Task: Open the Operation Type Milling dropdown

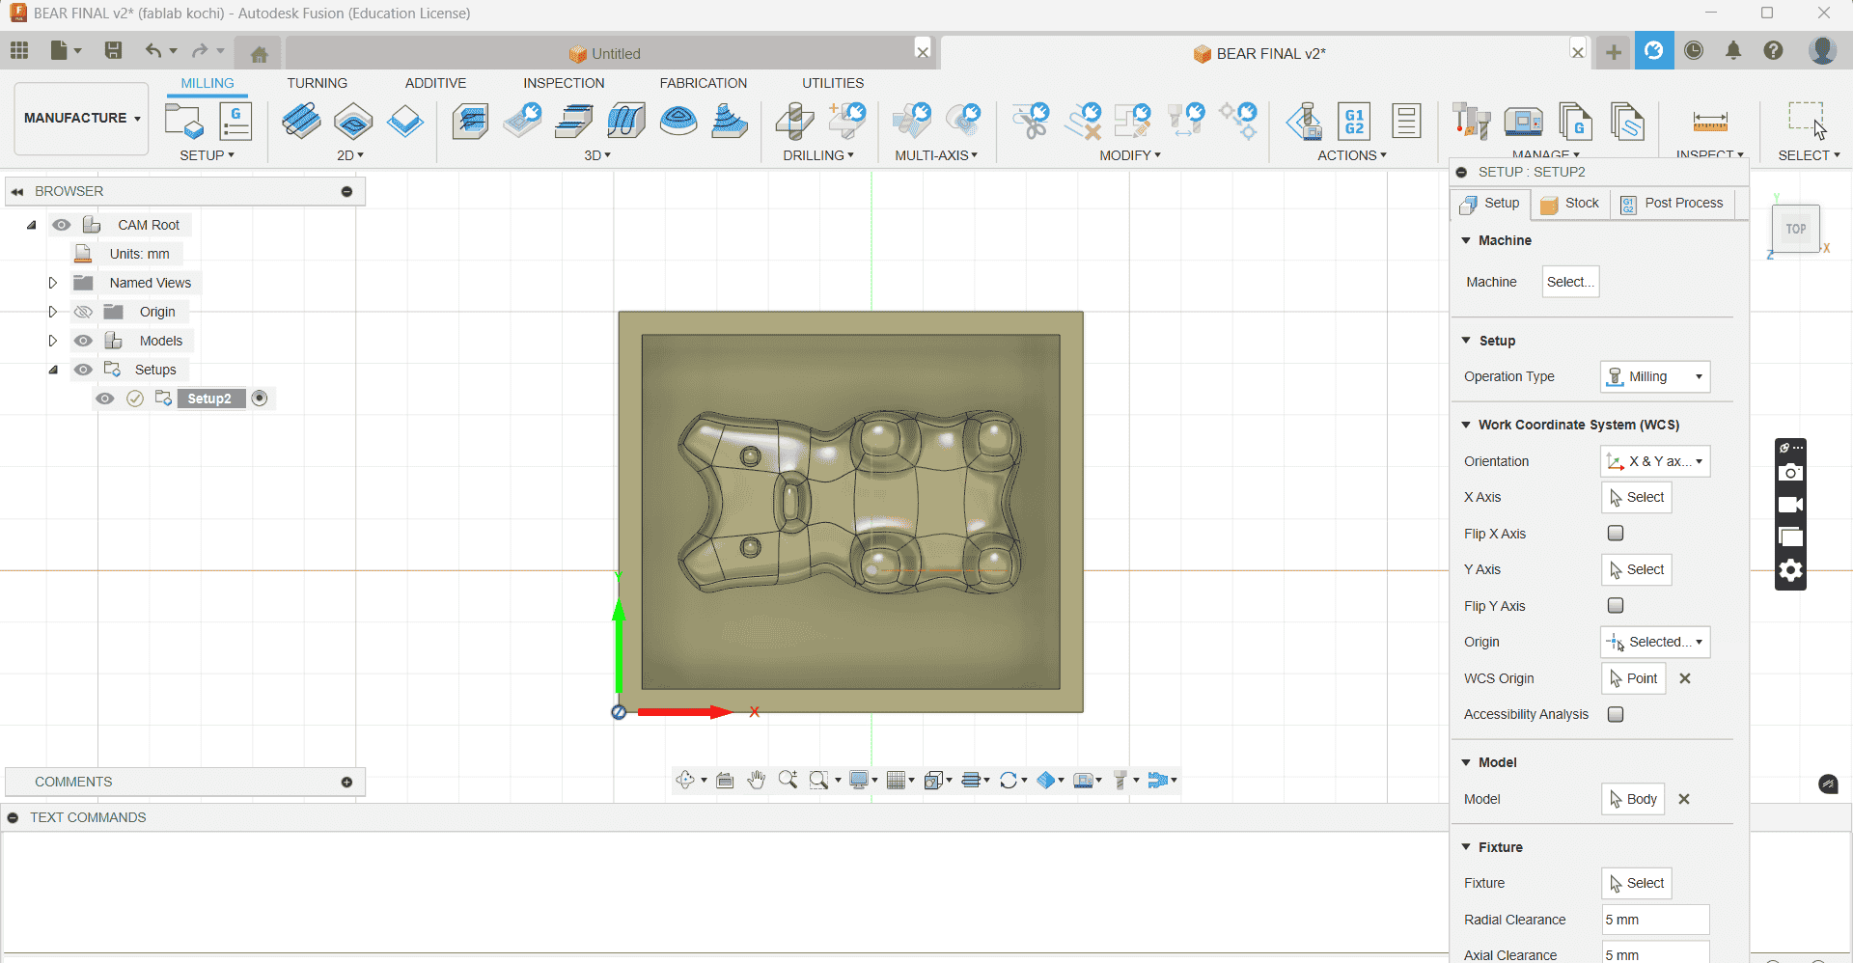Action: 1655,376
